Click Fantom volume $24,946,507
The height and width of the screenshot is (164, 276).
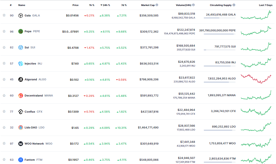tap(186, 158)
